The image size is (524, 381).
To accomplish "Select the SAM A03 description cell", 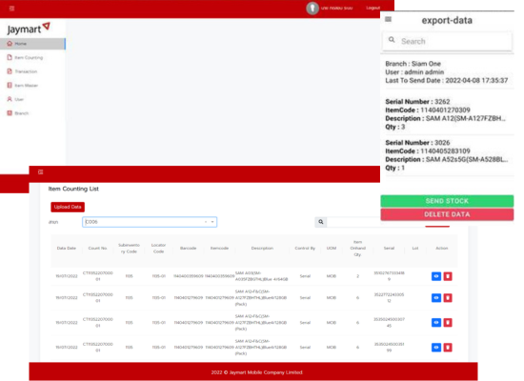I will [261, 276].
